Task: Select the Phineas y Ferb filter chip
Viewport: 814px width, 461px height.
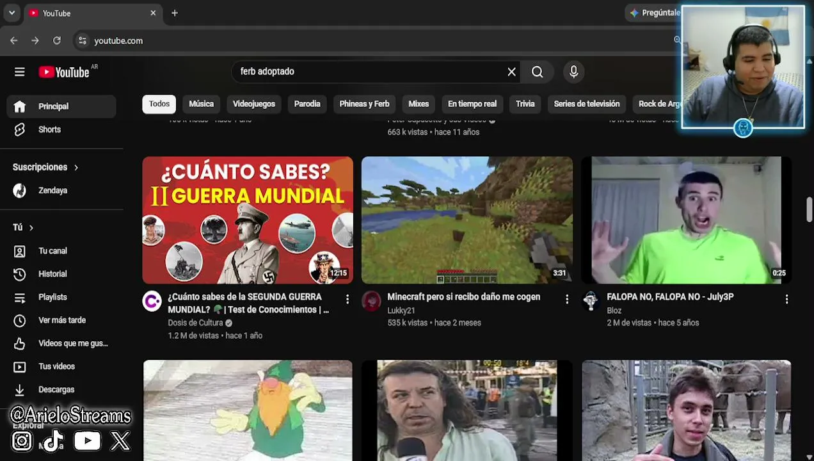Action: coord(364,104)
